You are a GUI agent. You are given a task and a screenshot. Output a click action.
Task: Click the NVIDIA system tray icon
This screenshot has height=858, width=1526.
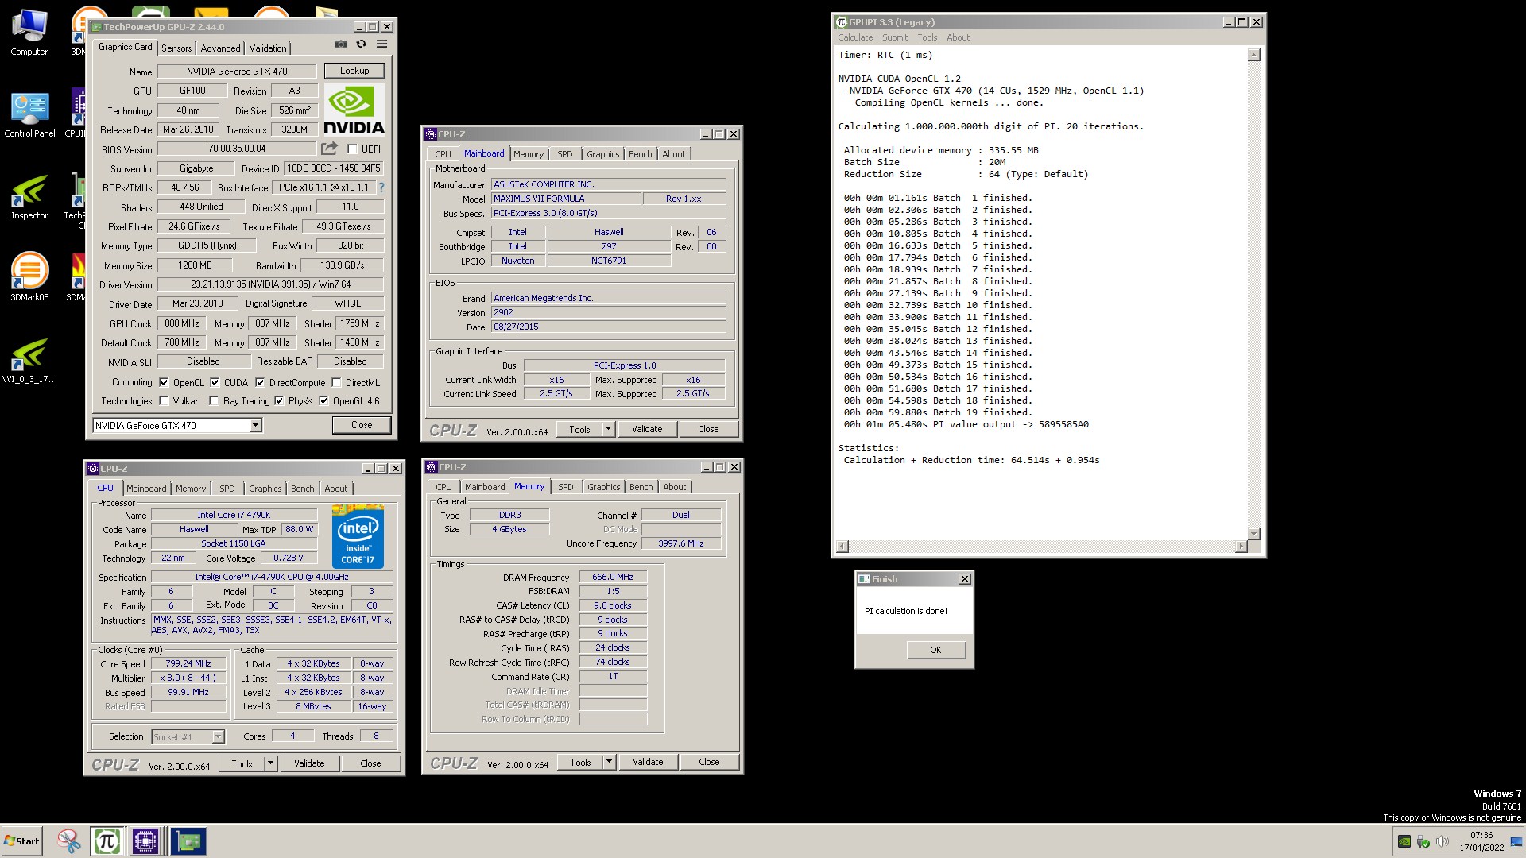click(x=1404, y=842)
